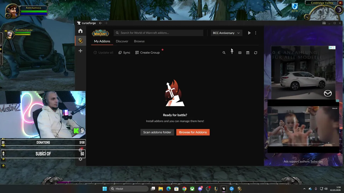Click the Windows Hledat search box
Viewport: 344px width, 193px height.
click(x=129, y=189)
